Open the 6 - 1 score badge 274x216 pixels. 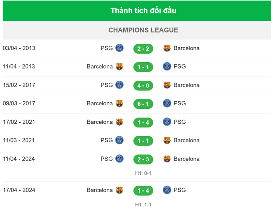(x=143, y=103)
